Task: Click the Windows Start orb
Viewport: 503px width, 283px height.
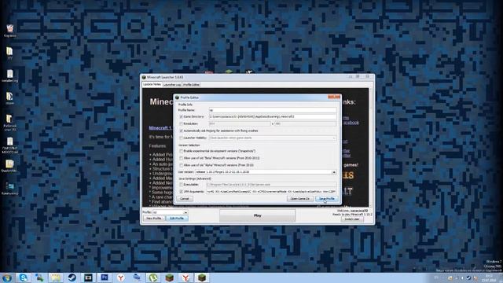Action: 7,277
